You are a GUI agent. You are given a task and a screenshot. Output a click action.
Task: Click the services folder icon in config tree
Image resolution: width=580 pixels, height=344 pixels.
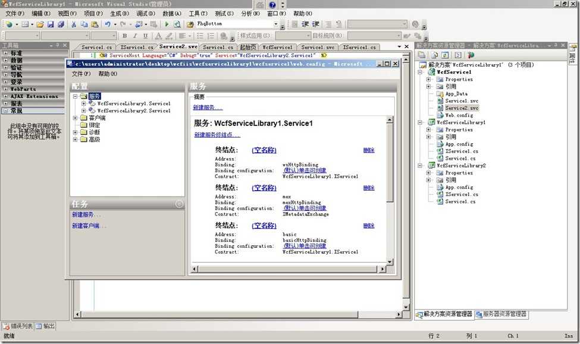[x=83, y=96]
